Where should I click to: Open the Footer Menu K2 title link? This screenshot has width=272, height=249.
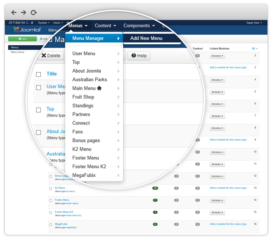click(x=64, y=212)
